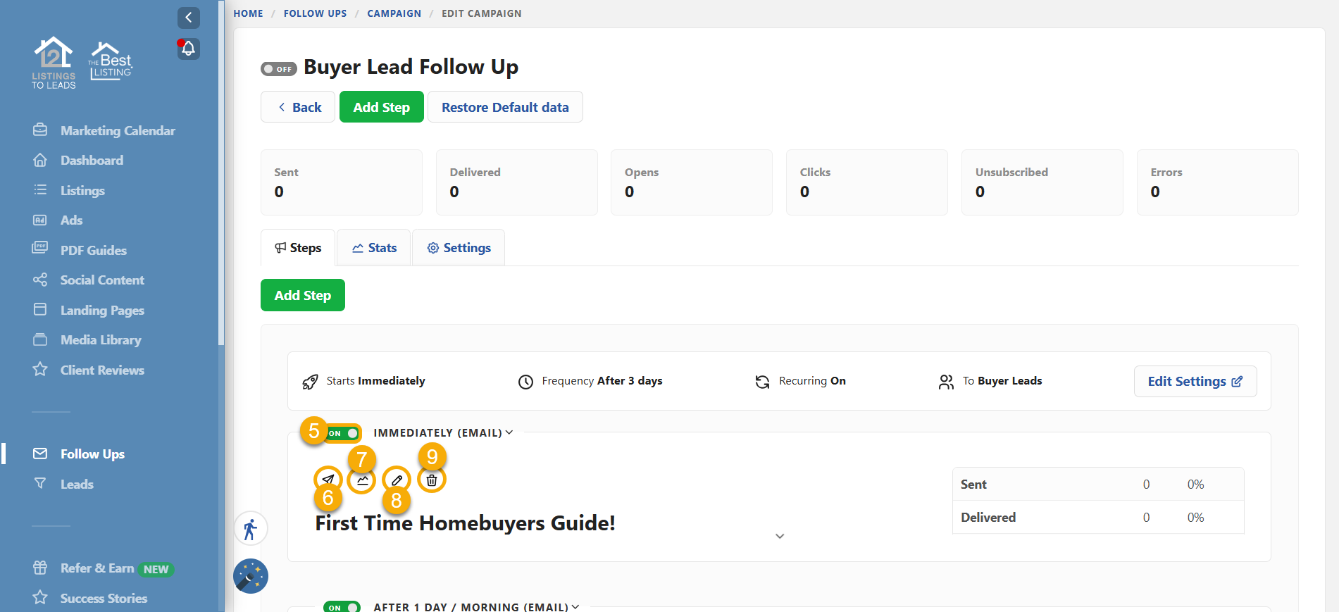Collapse the sidebar with the arrow button
Screen dimensions: 1339x612
coord(188,18)
